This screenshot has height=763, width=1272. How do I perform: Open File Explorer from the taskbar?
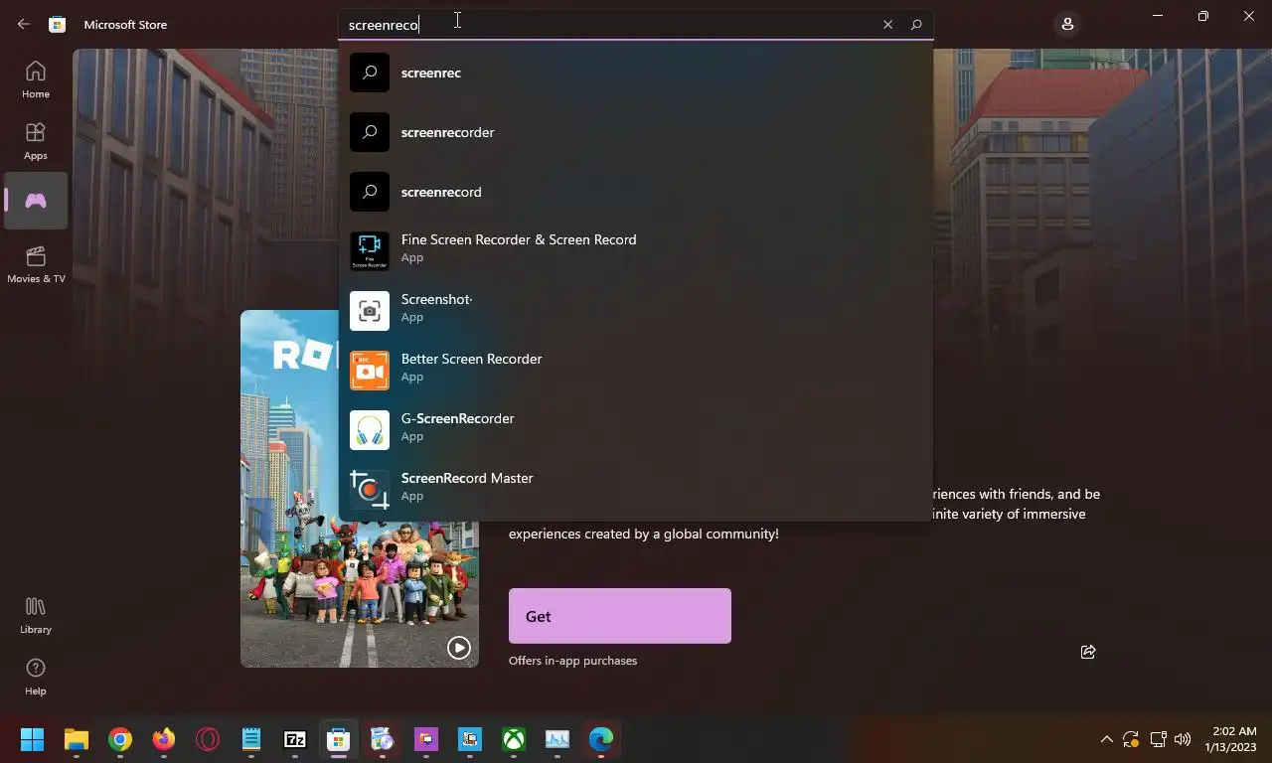77,739
